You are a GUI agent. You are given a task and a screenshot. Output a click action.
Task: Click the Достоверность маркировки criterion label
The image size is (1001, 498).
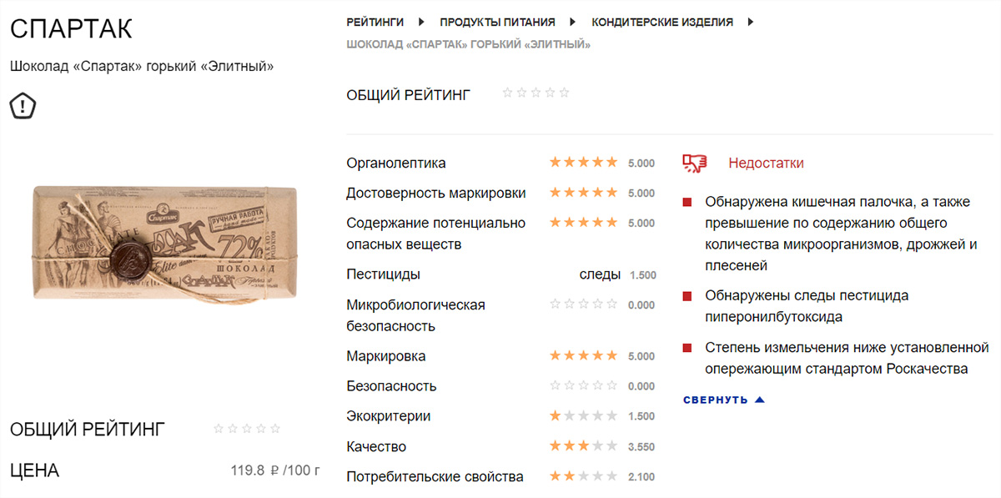(x=435, y=193)
